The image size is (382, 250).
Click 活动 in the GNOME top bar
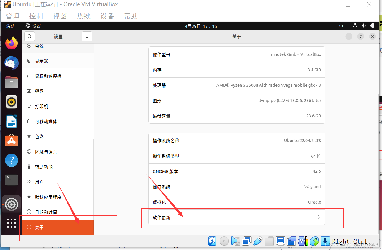pos(10,26)
